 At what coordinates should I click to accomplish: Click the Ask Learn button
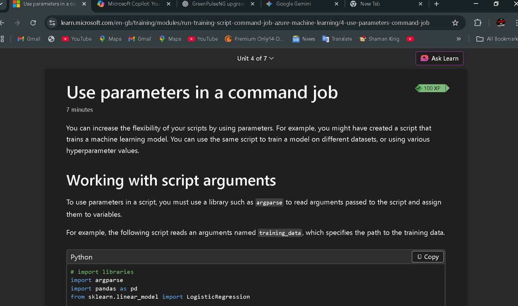point(439,58)
